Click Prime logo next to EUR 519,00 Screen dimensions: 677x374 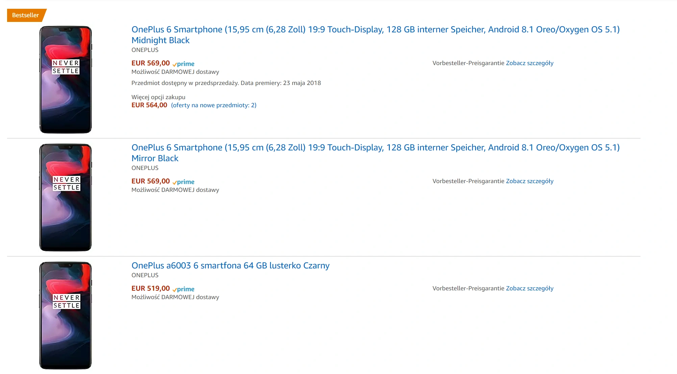click(183, 289)
